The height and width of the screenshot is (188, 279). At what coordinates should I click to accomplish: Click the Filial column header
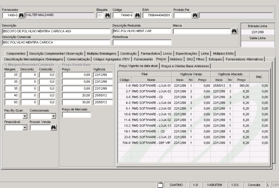coord(144,74)
